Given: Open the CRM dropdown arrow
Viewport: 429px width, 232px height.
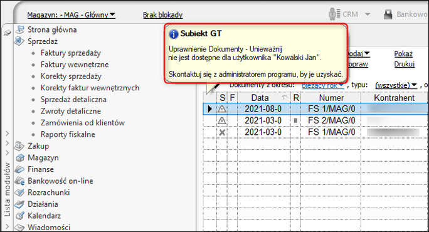Looking at the screenshot, I should (368, 14).
